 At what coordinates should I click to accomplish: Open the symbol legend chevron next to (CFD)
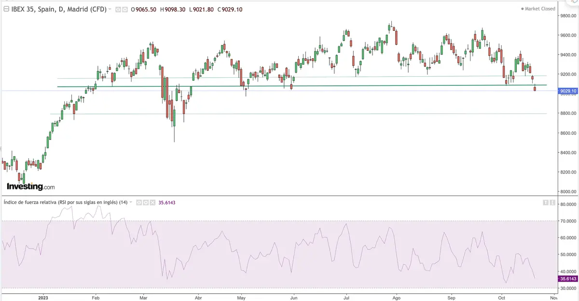point(110,9)
